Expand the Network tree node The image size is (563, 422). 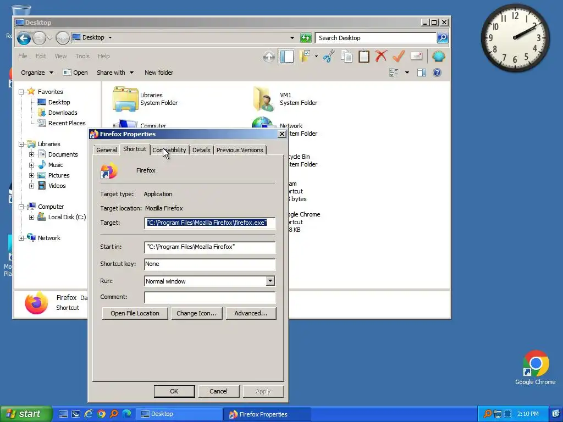point(21,238)
